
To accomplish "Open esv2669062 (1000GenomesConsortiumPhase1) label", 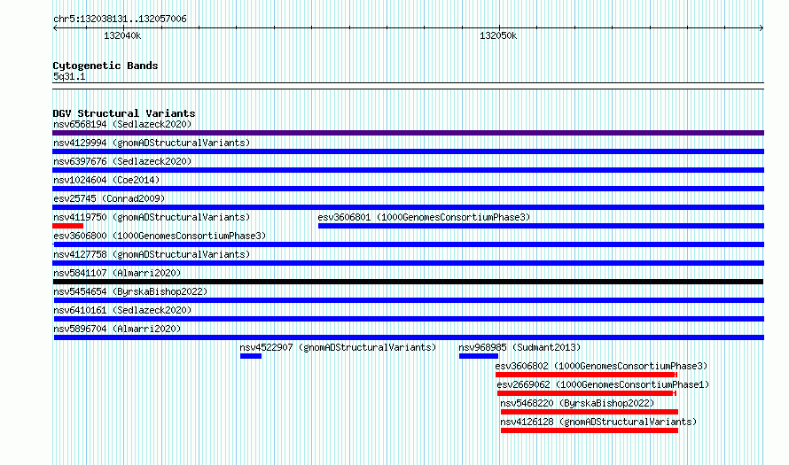I will coord(603,384).
